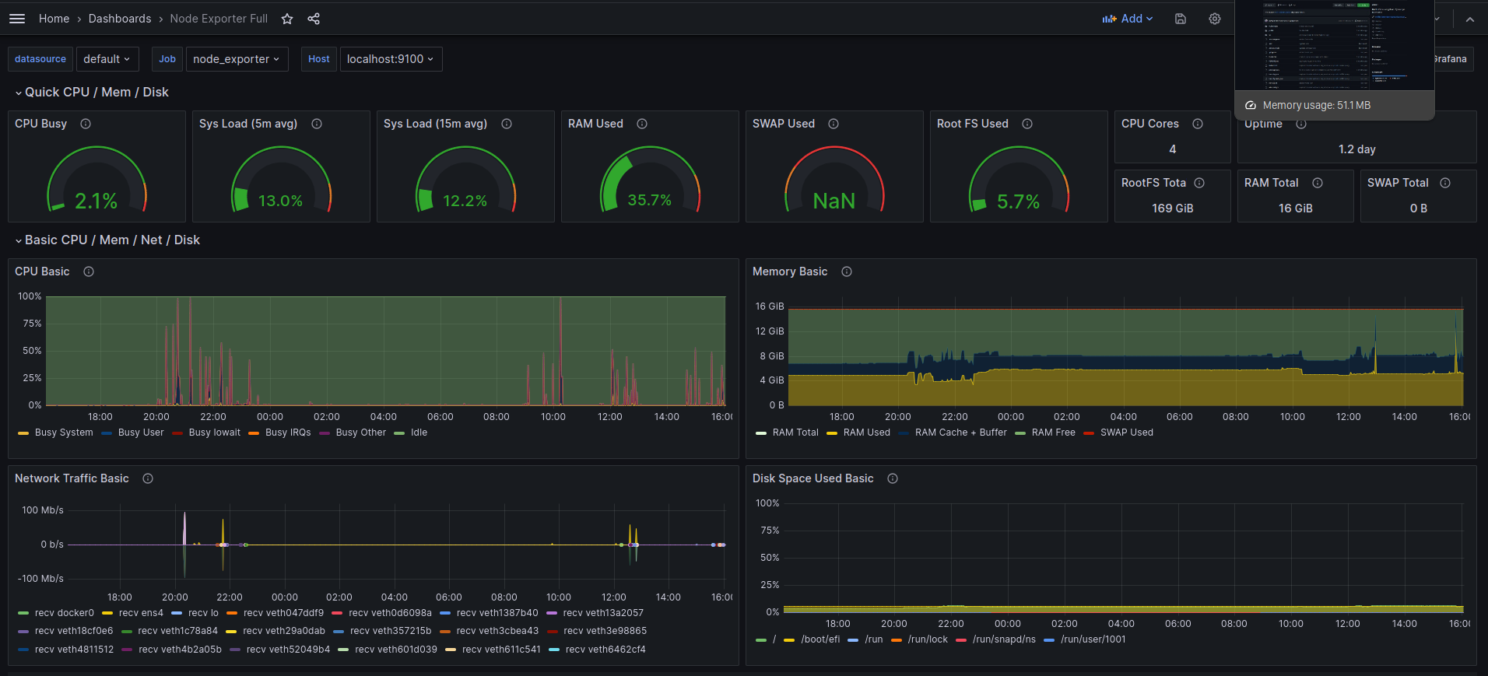This screenshot has height=676, width=1488.
Task: Click the SWAP Total info icon
Action: coord(1445,183)
